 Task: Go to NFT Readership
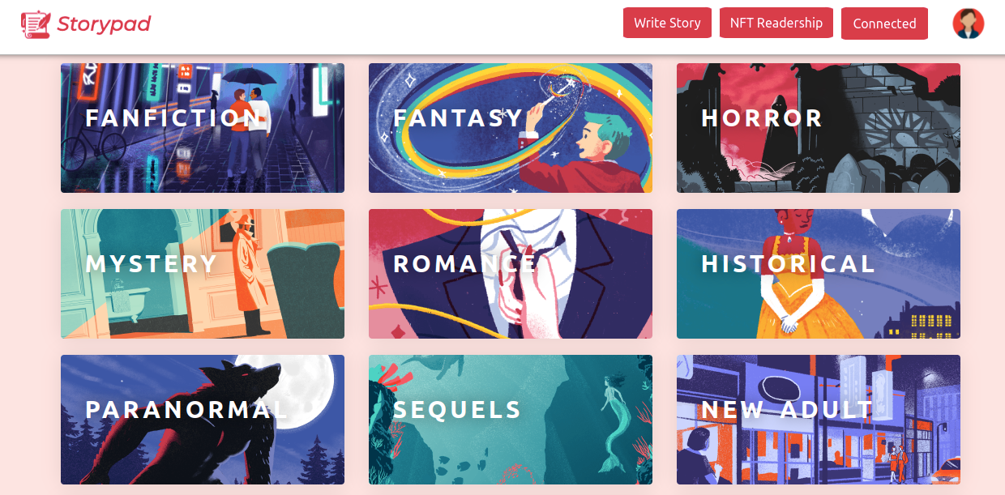pos(776,23)
